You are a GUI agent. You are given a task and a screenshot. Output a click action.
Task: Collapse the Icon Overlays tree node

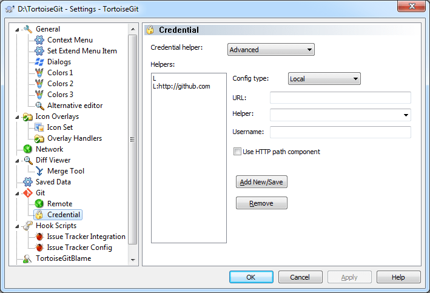coord(17,117)
